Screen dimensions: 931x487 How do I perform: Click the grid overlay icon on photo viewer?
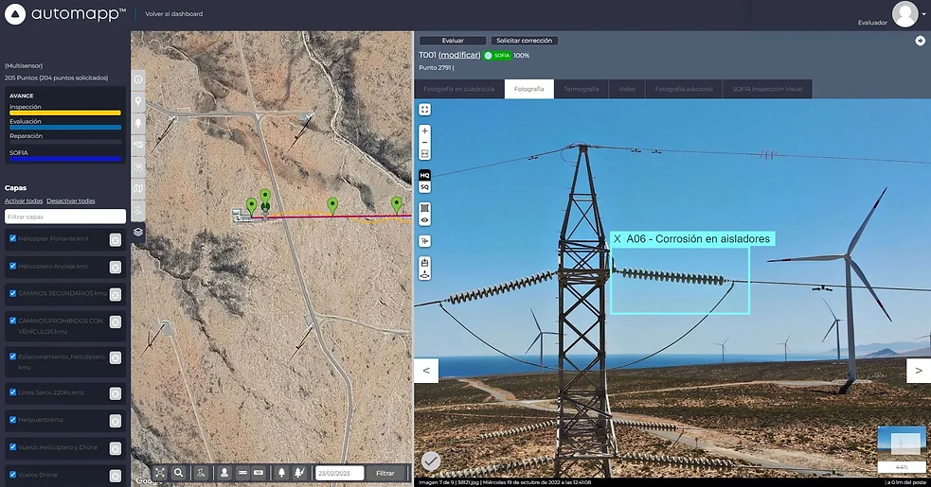click(x=424, y=208)
